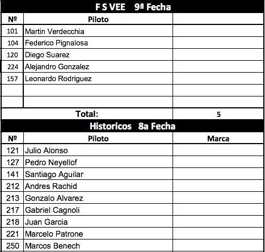Click the Marcos Benech cell

[98, 246]
